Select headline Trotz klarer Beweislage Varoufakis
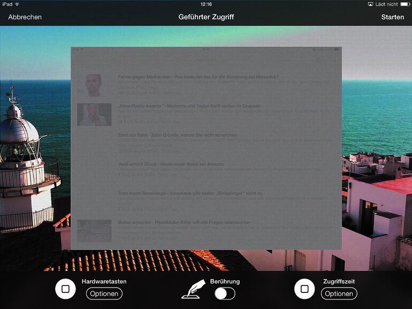Screen dimensions: 412x309 (x=190, y=193)
